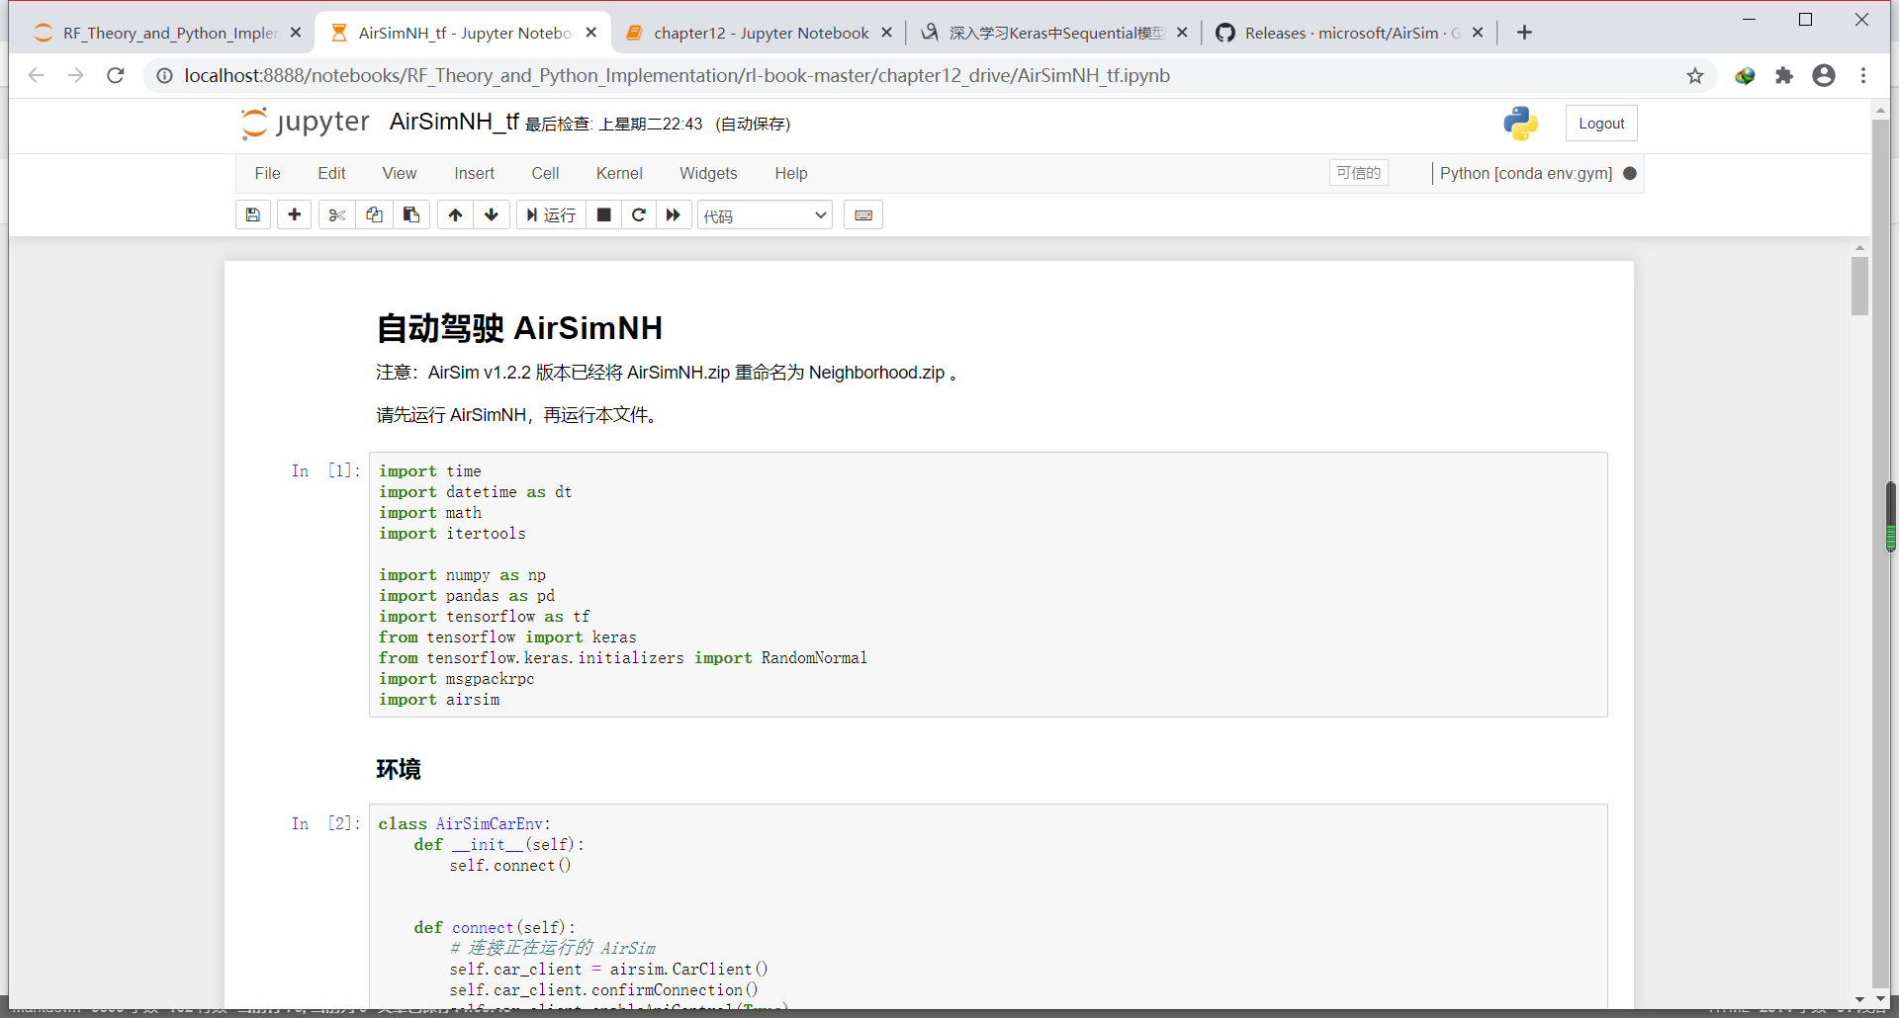Image resolution: width=1899 pixels, height=1018 pixels.
Task: Switch to Keras Sequential article tab
Action: (1055, 33)
